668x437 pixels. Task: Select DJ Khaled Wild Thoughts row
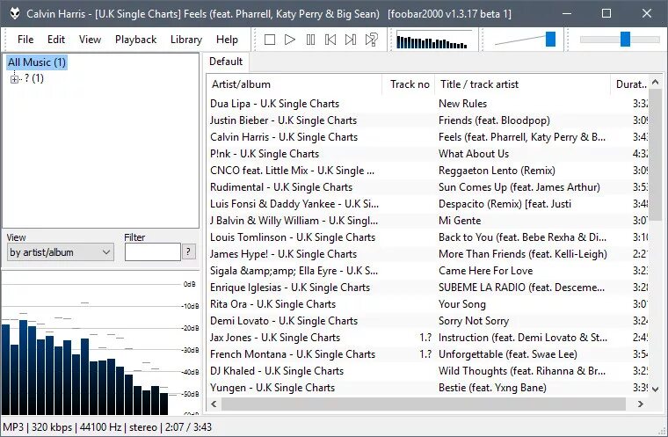coord(428,371)
